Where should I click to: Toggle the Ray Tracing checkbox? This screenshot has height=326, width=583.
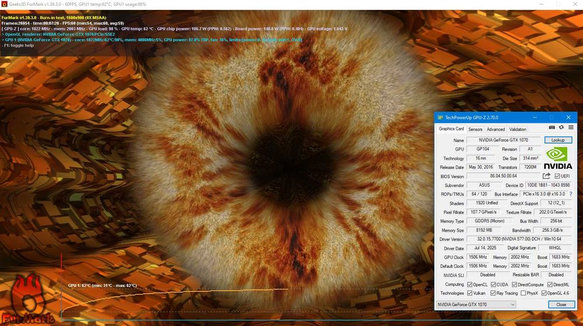coord(493,293)
